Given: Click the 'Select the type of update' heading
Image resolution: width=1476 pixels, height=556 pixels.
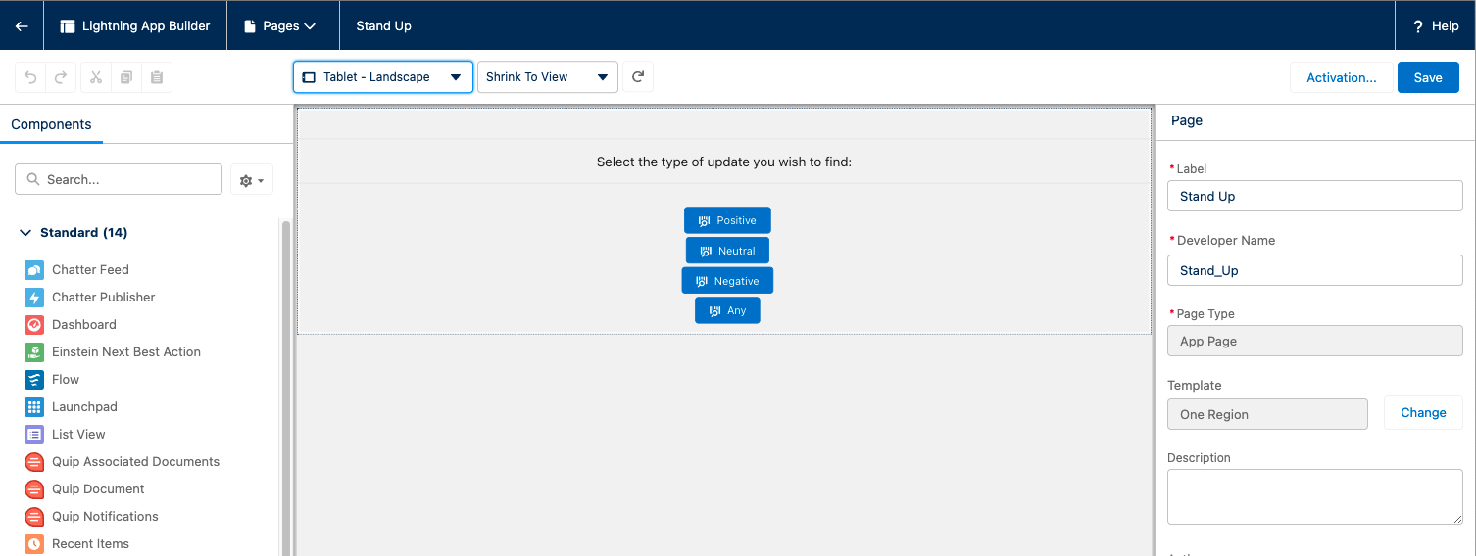Looking at the screenshot, I should (x=724, y=162).
